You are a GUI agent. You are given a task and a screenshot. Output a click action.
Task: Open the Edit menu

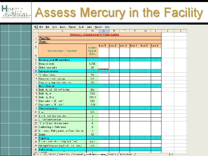(x=47, y=27)
